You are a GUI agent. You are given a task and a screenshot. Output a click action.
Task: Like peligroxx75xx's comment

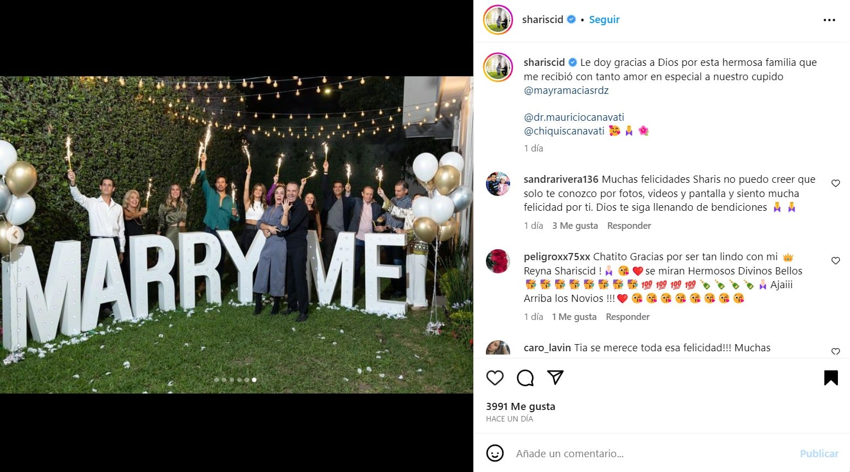[835, 261]
